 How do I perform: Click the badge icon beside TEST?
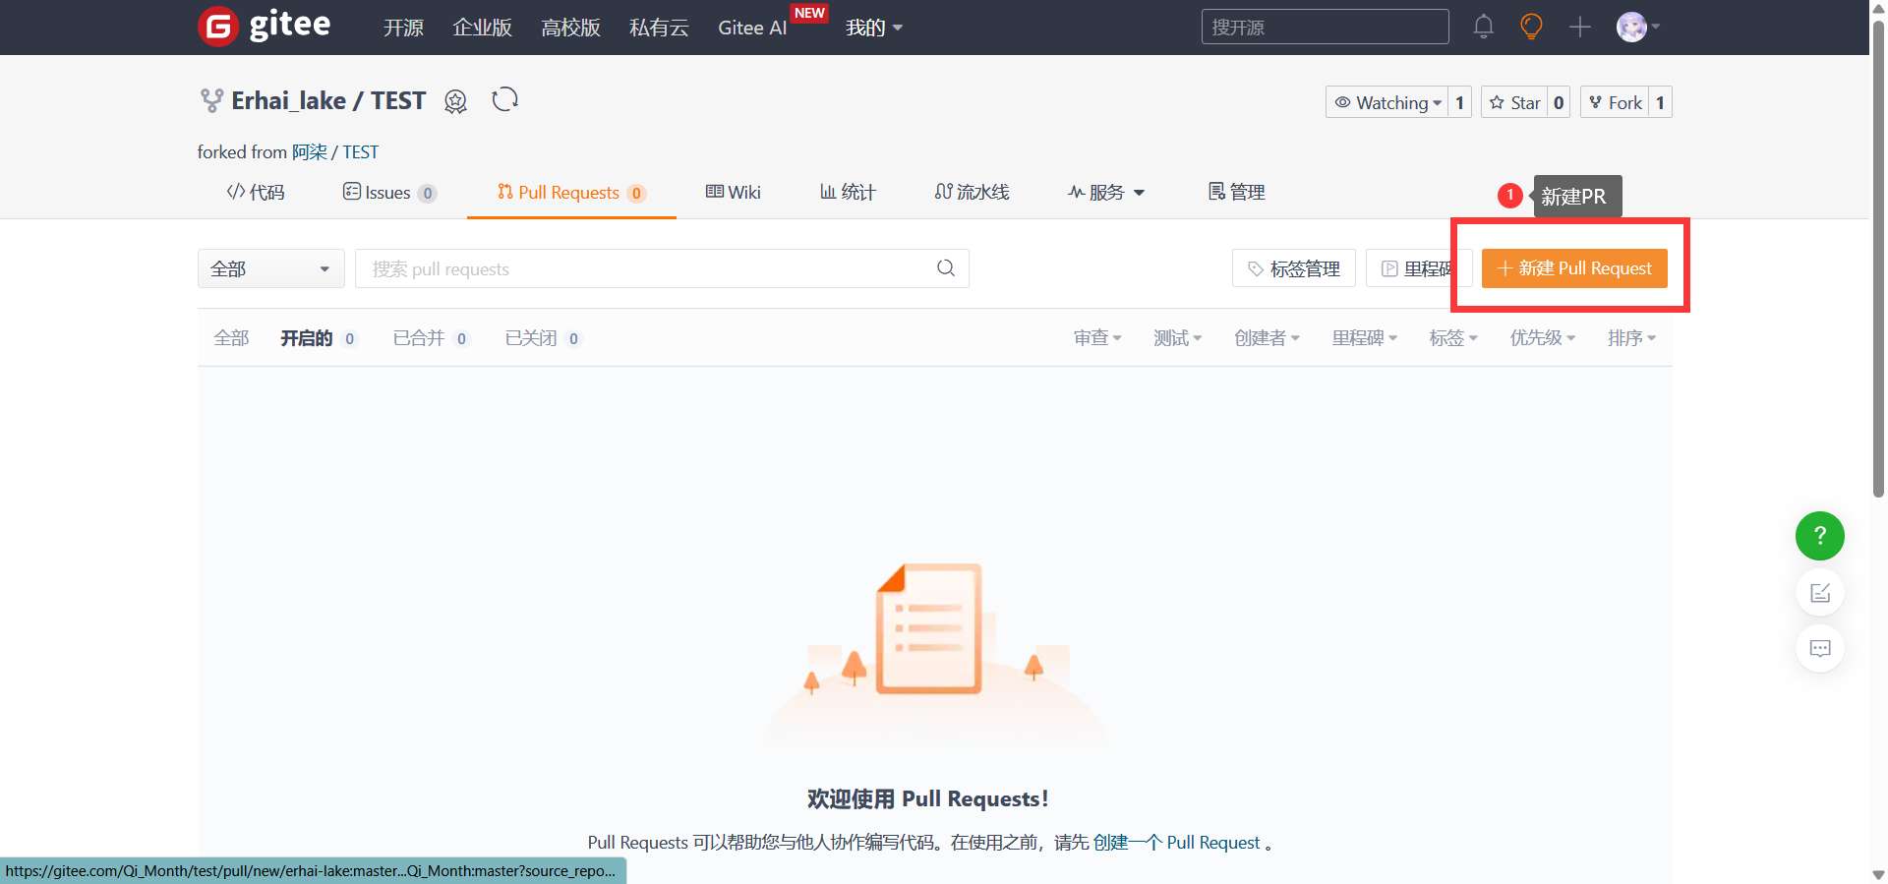pyautogui.click(x=455, y=101)
